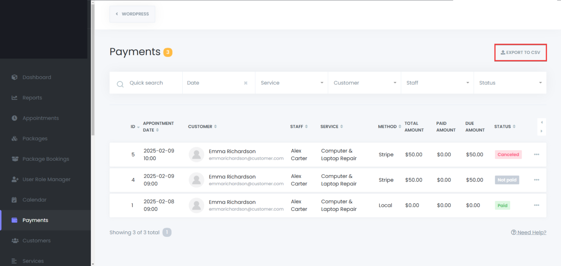Image resolution: width=561 pixels, height=266 pixels.
Task: Click the Appointments clock icon
Action: (14, 118)
